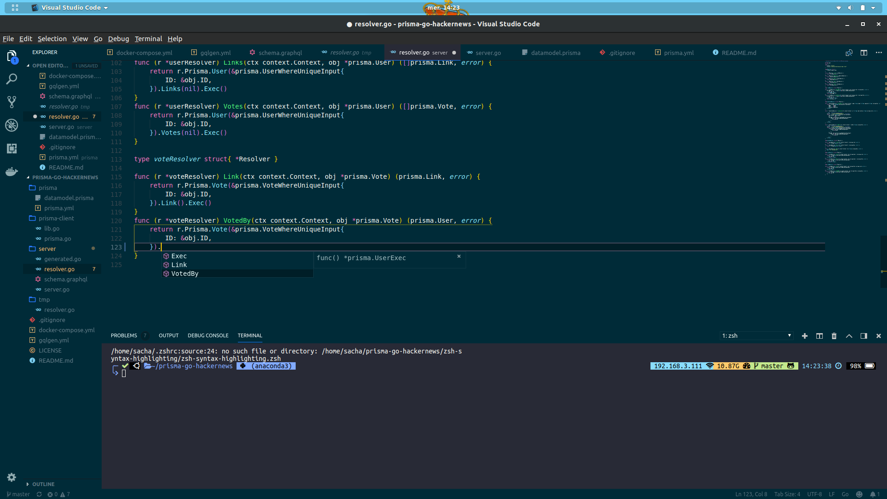887x499 pixels.
Task: Open the Selection menu
Action: point(52,39)
